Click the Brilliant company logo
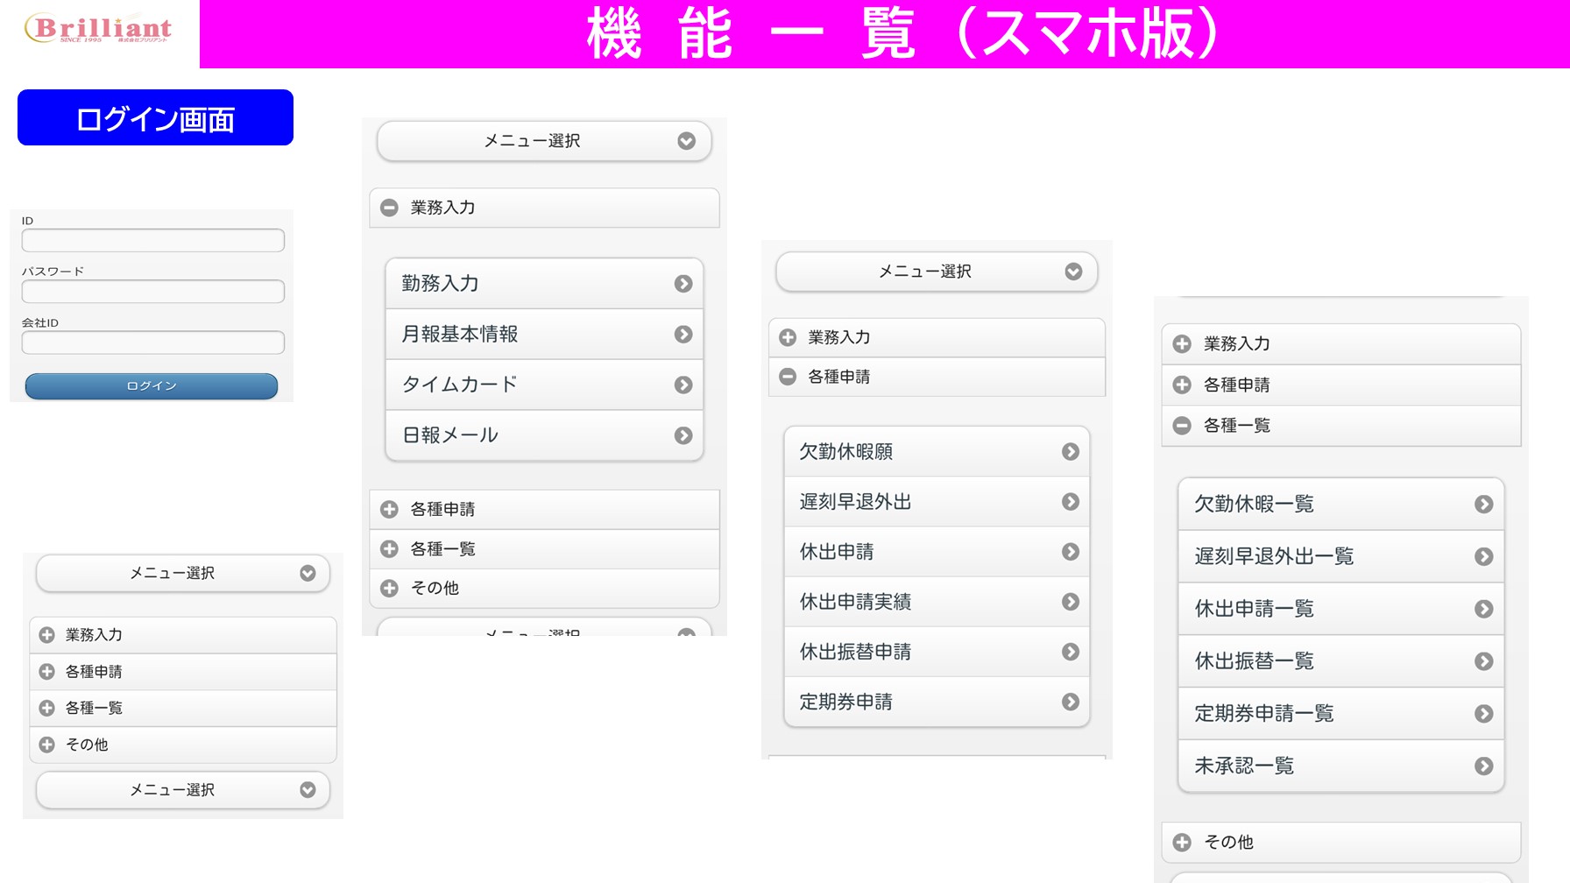This screenshot has height=883, width=1570. (99, 29)
